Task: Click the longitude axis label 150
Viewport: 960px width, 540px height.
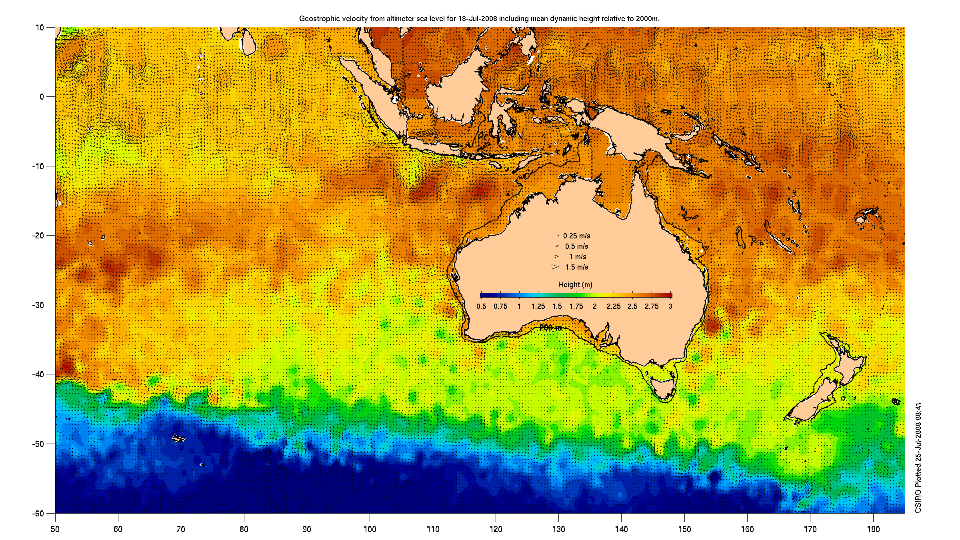Action: coord(684,529)
